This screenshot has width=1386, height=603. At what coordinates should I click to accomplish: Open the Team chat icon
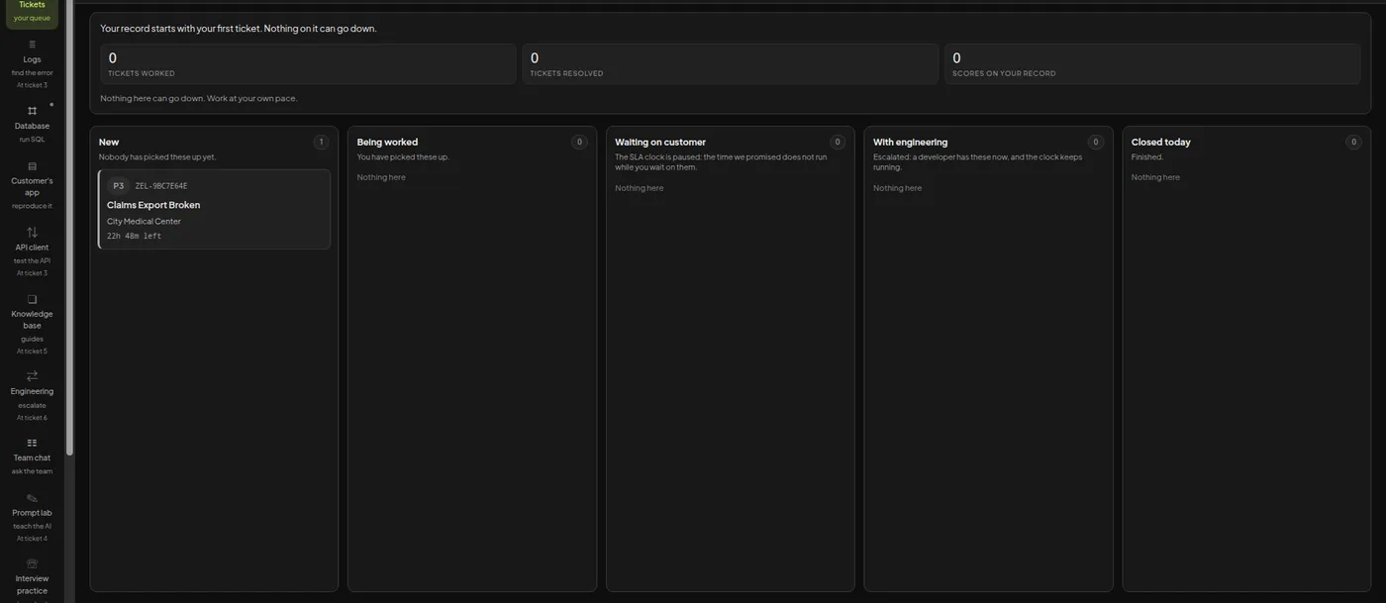point(32,443)
